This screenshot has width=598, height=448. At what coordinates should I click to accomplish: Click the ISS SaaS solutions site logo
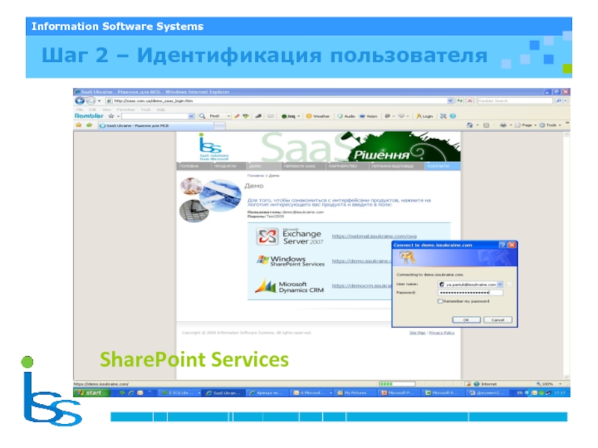coord(214,146)
